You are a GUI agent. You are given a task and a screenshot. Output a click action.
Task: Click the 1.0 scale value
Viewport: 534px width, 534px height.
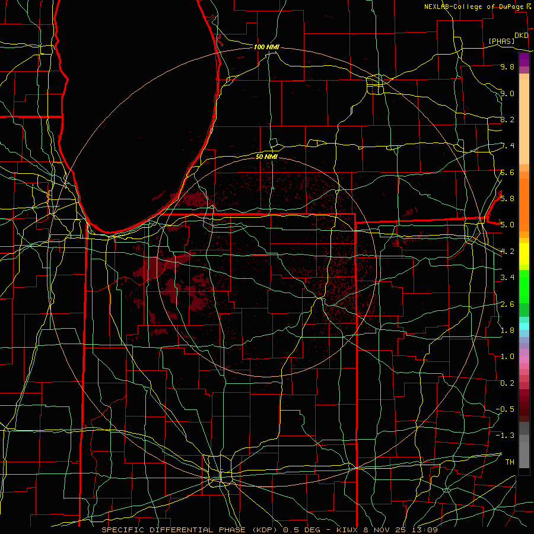tap(507, 357)
